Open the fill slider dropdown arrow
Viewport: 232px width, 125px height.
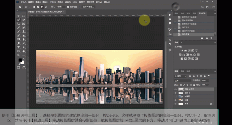(208, 85)
